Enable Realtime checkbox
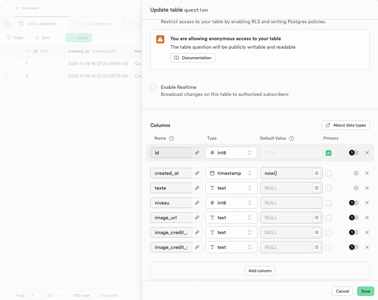 point(153,87)
